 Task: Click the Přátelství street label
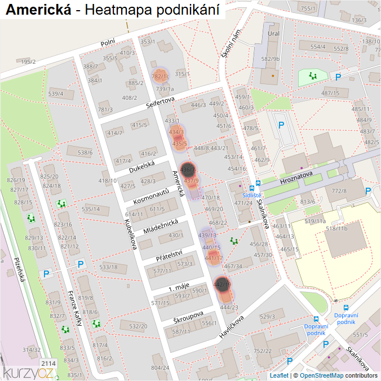pyautogui.click(x=169, y=256)
